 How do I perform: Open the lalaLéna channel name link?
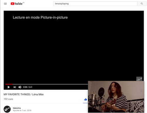[17, 108]
